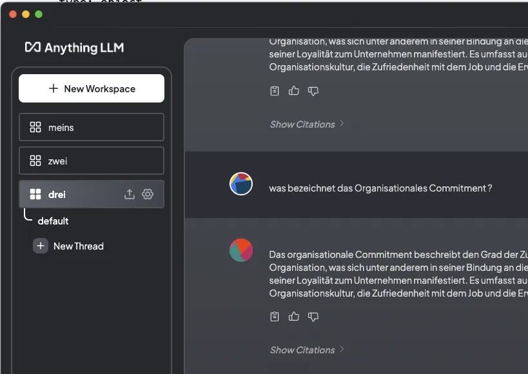Copy the upper response with the clipboard icon
Viewport: 528px width, 374px height.
pos(275,91)
